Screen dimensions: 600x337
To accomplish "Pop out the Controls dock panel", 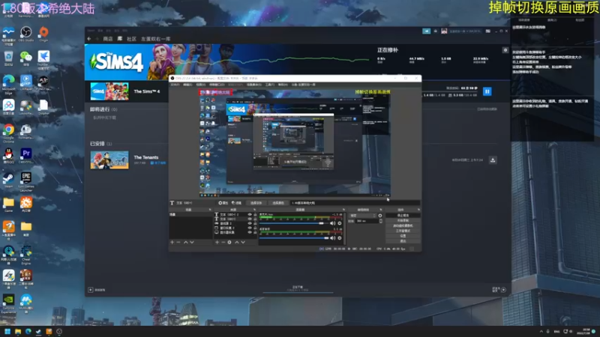I will tap(418, 210).
